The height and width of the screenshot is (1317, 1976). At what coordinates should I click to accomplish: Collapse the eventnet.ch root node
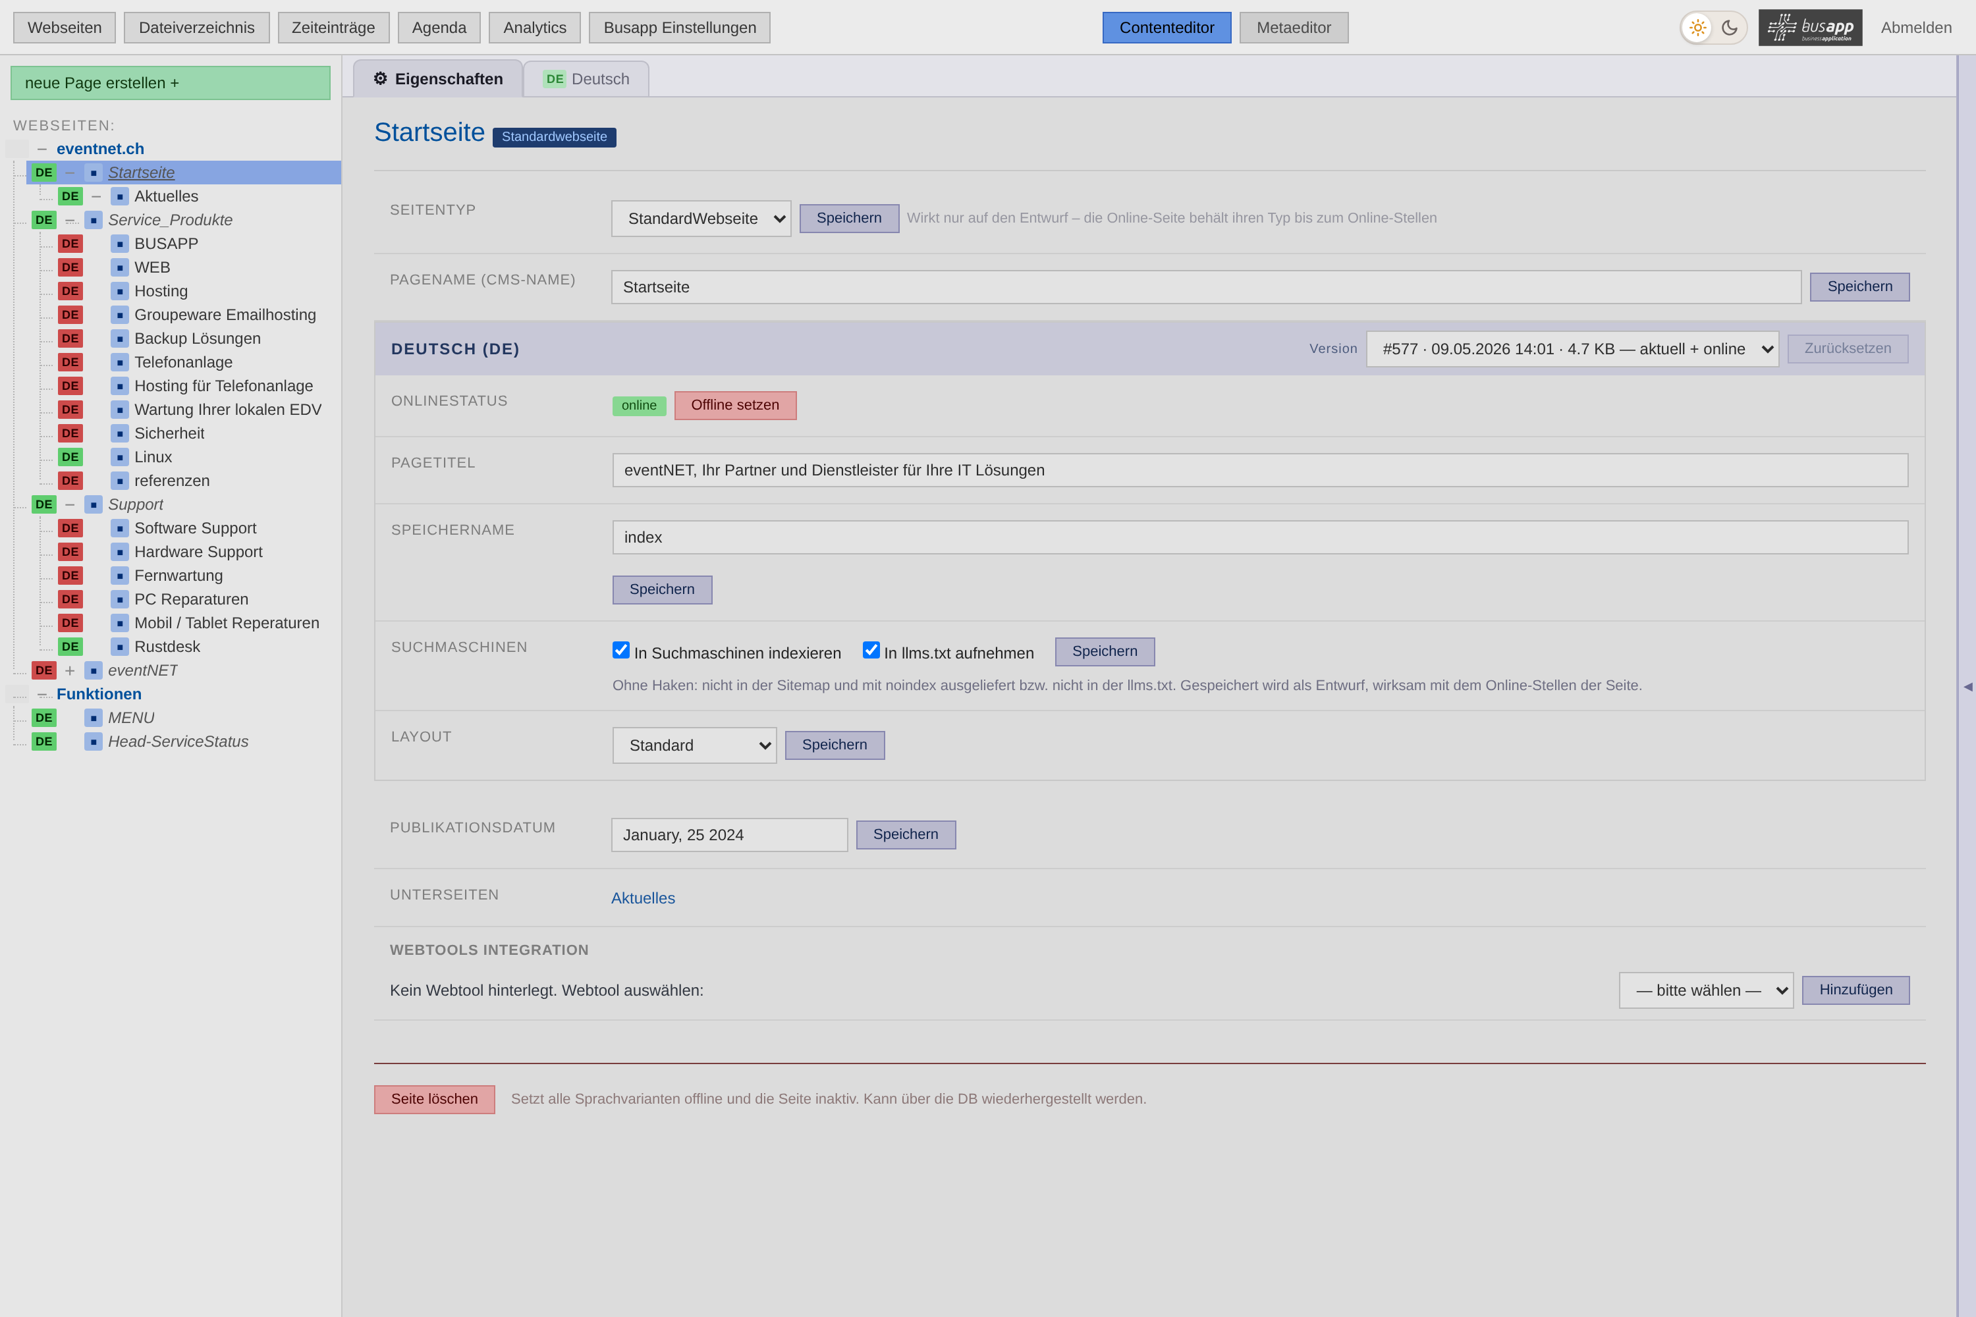42,149
